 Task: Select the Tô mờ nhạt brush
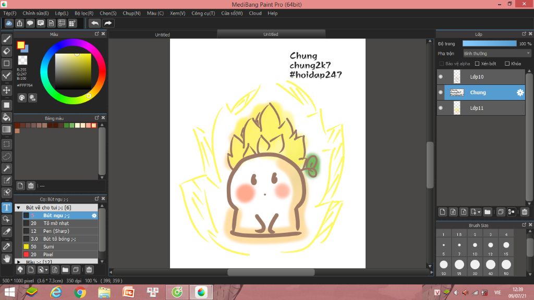tap(60, 223)
